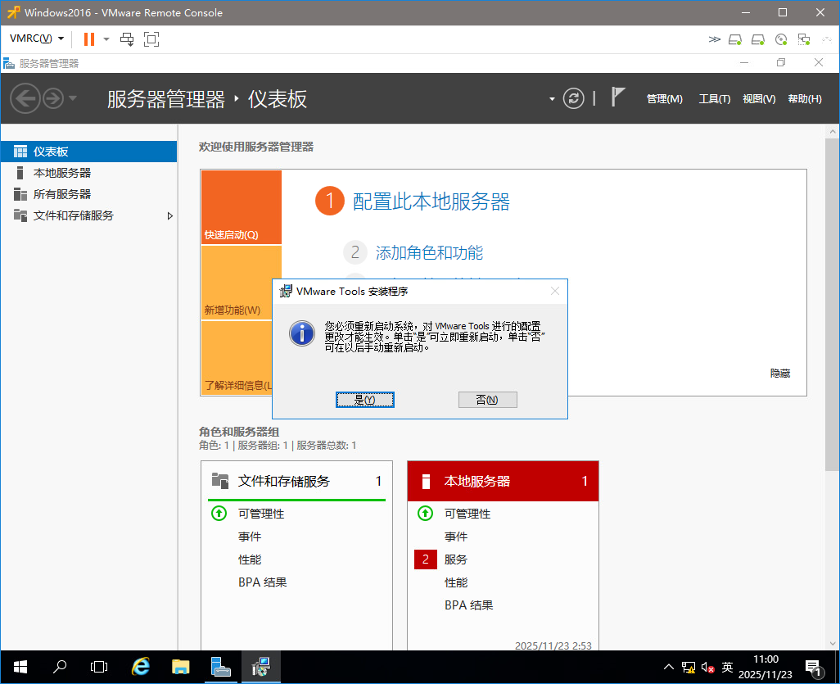The height and width of the screenshot is (684, 840).
Task: Expand the power options arrow beside pause
Action: (106, 39)
